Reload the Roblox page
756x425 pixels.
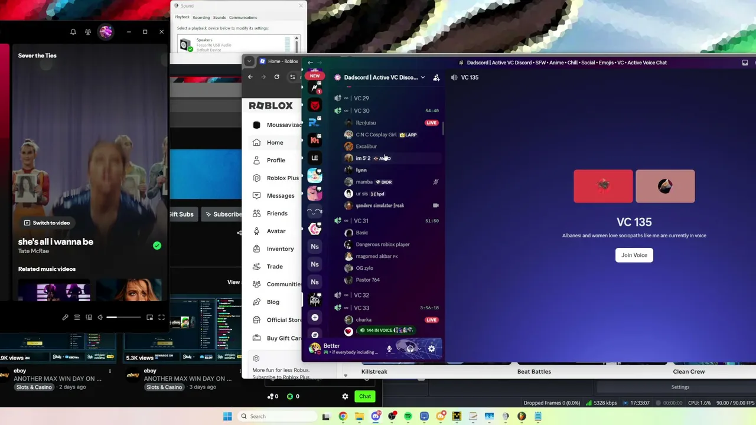[276, 77]
